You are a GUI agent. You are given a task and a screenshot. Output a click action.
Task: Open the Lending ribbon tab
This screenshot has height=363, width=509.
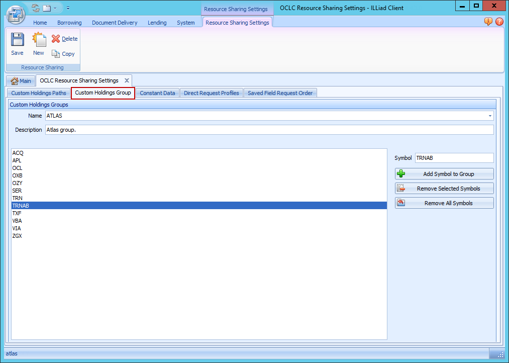pos(157,22)
